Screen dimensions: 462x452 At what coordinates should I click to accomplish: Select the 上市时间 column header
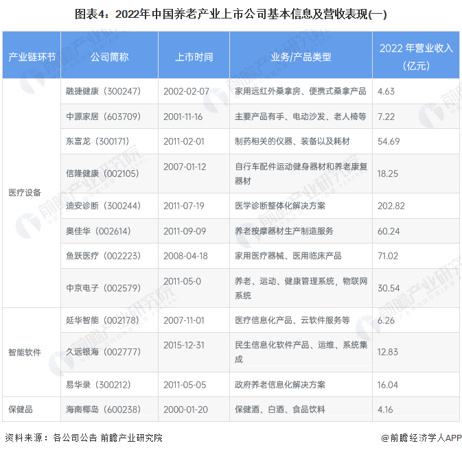tap(194, 55)
